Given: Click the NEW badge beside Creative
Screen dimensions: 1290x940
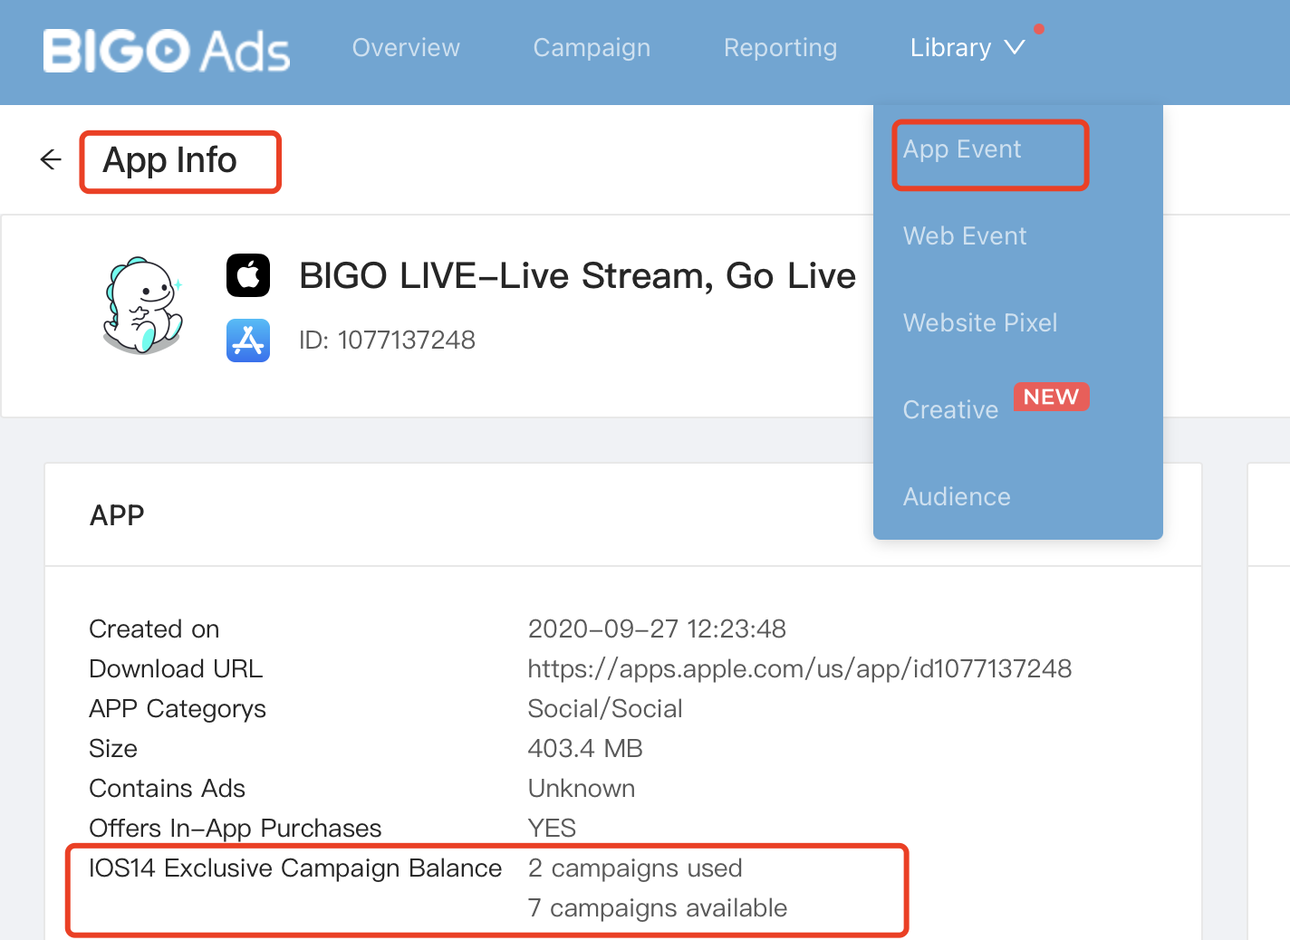Looking at the screenshot, I should click(x=1051, y=397).
